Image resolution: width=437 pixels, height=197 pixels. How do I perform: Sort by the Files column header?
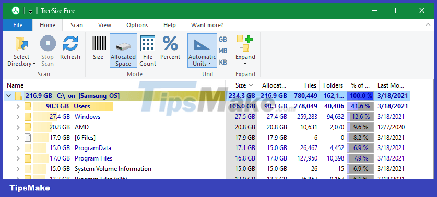[304, 85]
